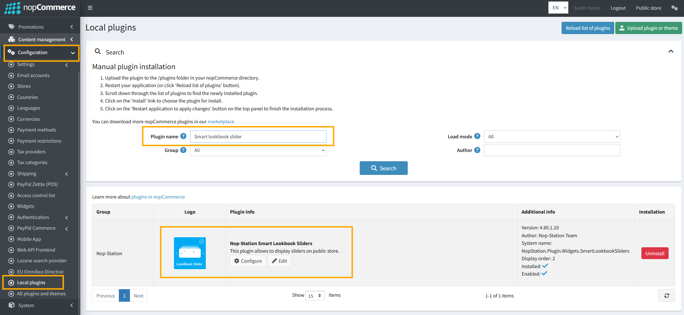This screenshot has width=684, height=315.
Task: Open the Show items per page dropdown
Action: (x=315, y=296)
